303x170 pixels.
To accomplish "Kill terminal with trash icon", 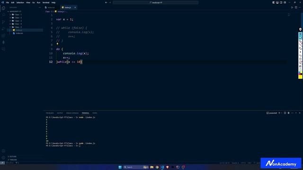I will coord(288,113).
